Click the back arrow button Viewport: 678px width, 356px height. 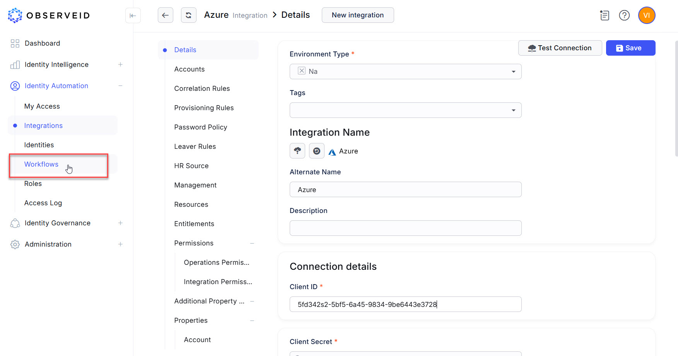pos(165,15)
